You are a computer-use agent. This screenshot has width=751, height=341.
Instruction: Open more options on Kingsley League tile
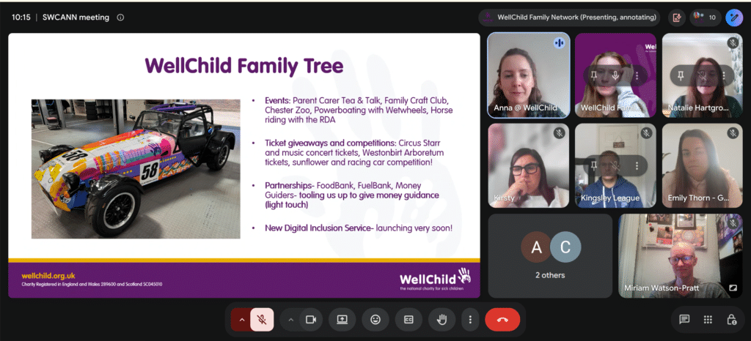(637, 165)
